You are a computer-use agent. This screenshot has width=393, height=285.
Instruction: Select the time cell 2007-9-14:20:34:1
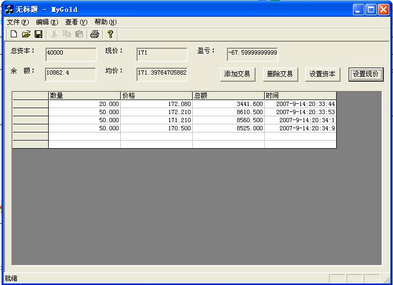(300, 120)
